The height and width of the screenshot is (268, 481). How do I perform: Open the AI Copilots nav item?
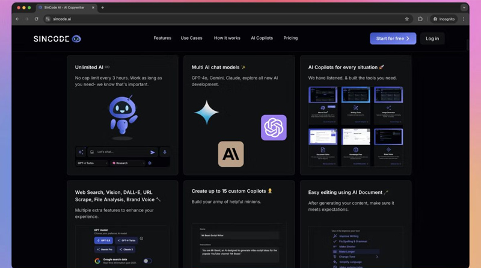pos(262,38)
